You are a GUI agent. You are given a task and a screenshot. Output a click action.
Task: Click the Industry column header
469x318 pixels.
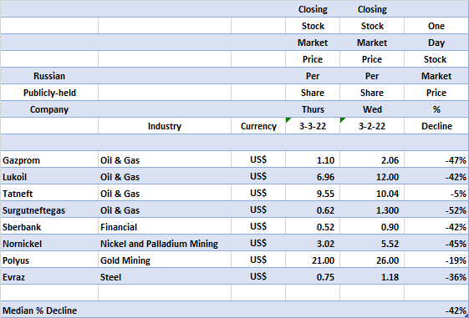(165, 126)
